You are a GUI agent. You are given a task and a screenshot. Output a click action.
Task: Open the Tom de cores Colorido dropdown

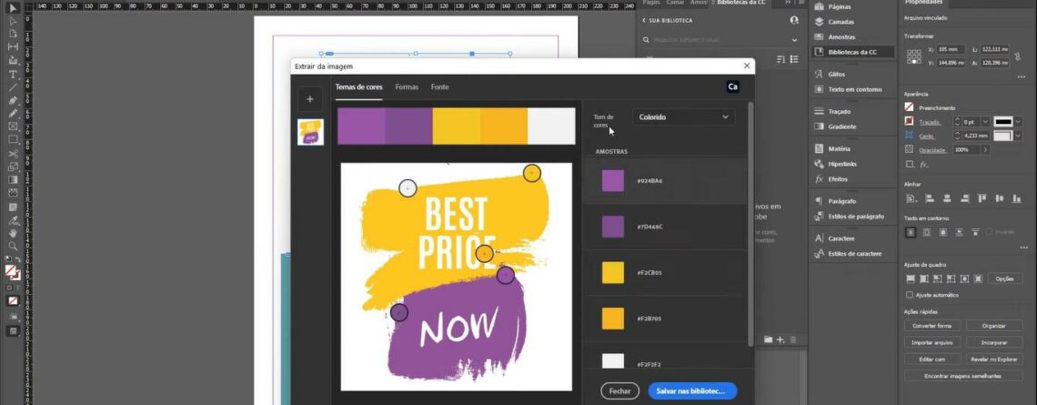click(x=683, y=117)
